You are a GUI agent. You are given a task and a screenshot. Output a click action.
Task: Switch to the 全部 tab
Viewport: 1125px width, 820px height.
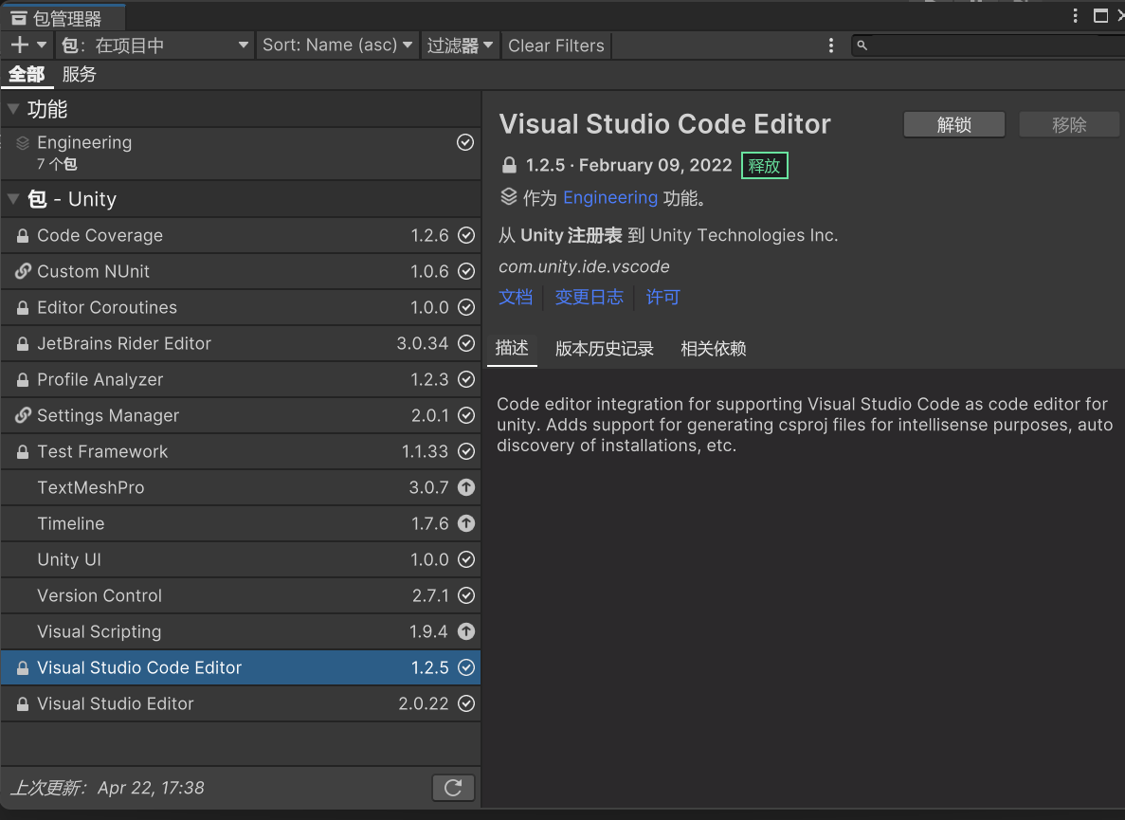click(27, 74)
